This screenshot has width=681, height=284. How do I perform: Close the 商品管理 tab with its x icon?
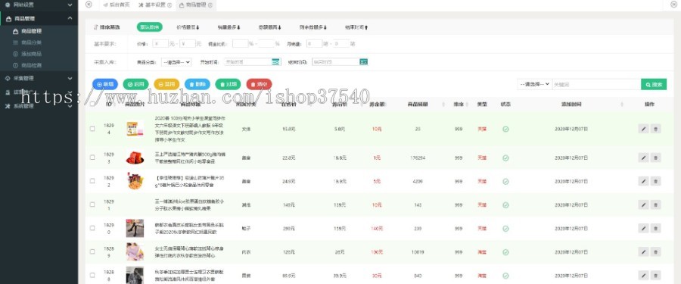pyautogui.click(x=210, y=5)
